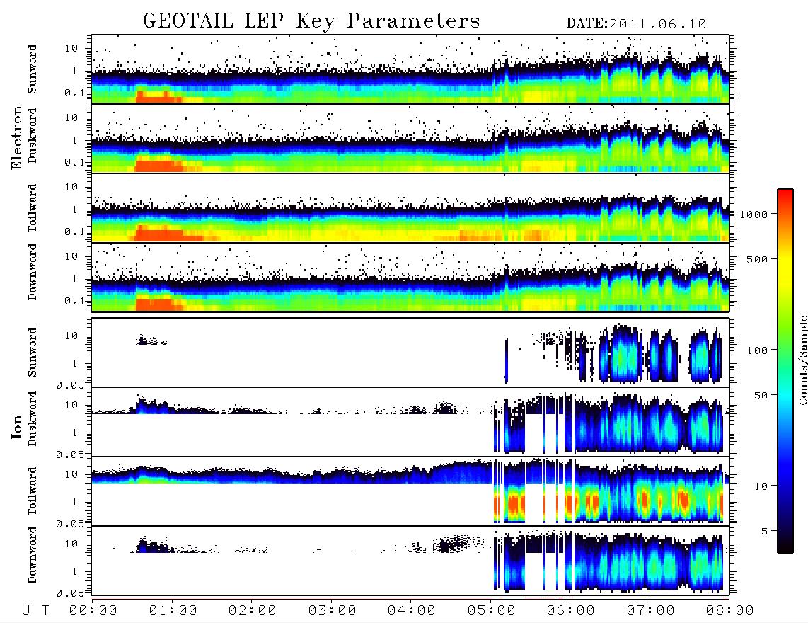Screen dimensions: 808x623
Task: Click the '03:00' time tick label
Action: [x=333, y=611]
